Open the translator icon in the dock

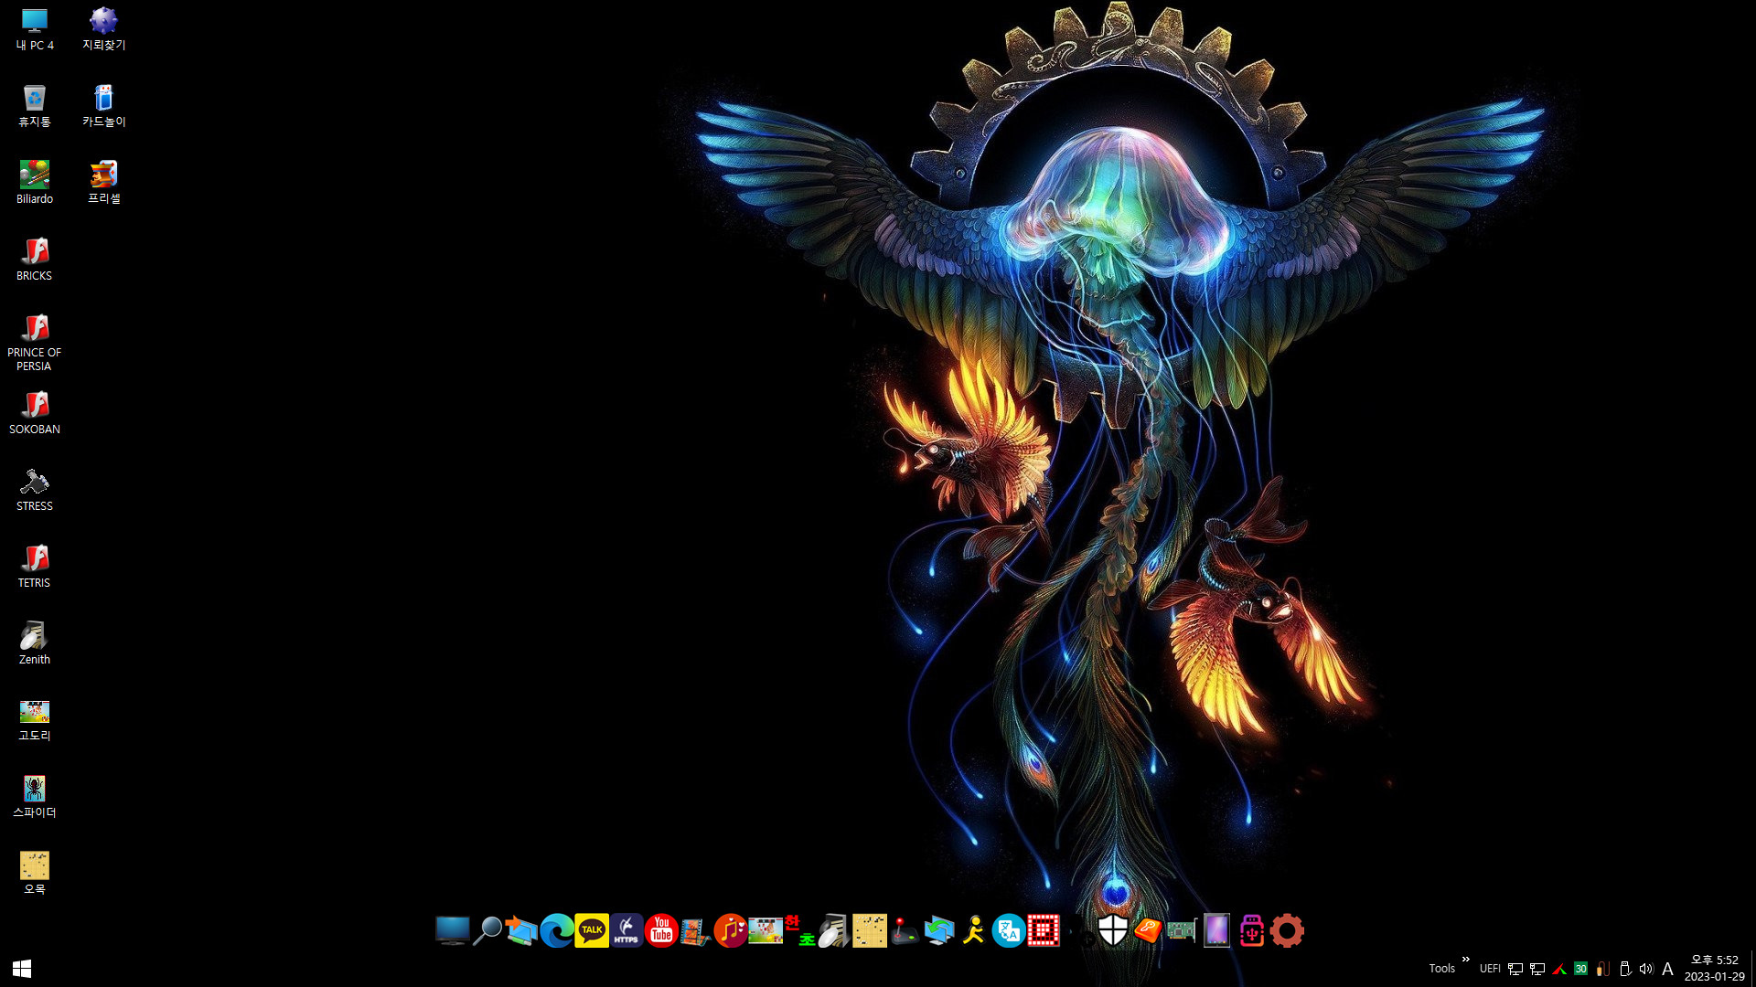pyautogui.click(x=1008, y=930)
